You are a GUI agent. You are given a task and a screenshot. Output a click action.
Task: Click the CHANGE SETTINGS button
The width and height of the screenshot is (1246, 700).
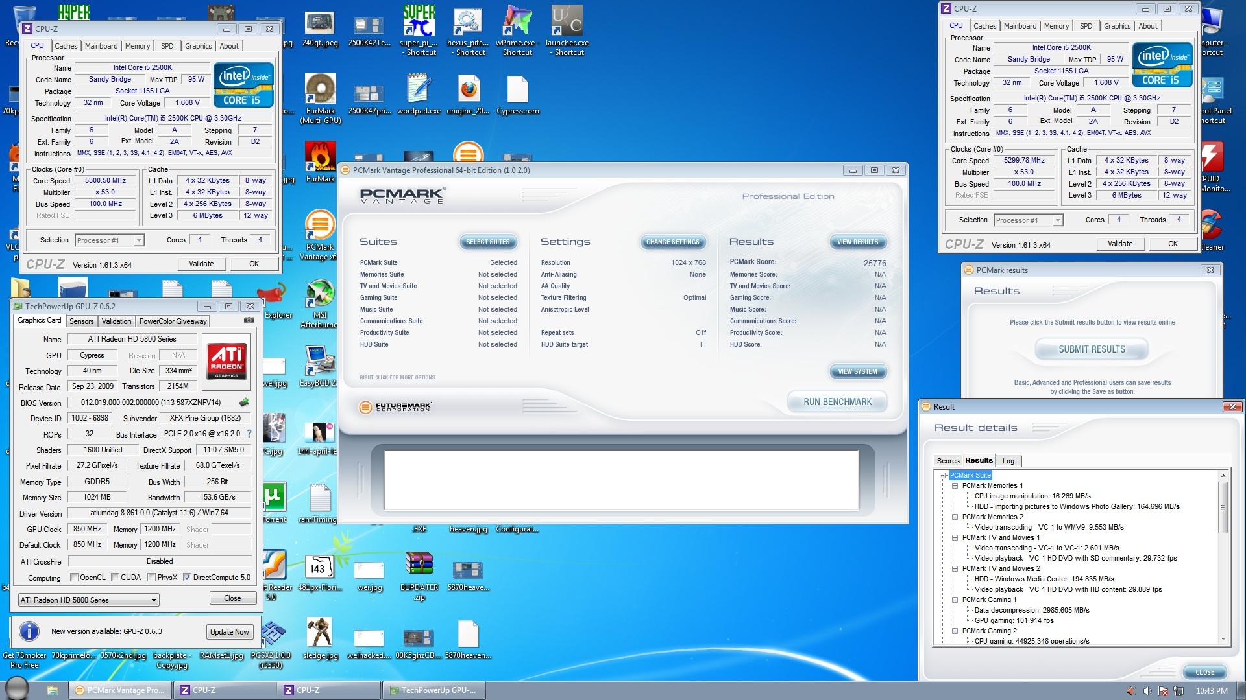672,242
